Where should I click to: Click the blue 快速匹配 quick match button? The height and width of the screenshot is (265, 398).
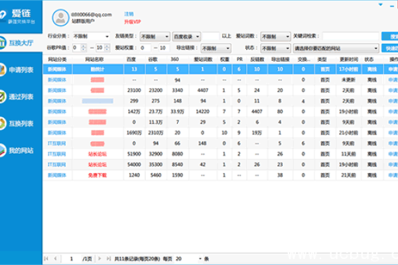[390, 48]
